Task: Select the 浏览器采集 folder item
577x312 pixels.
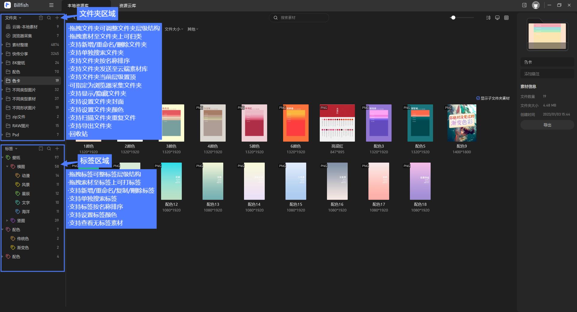Action: (22, 36)
